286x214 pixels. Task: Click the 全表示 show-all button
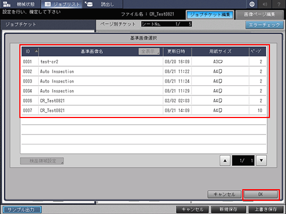[x=149, y=51]
